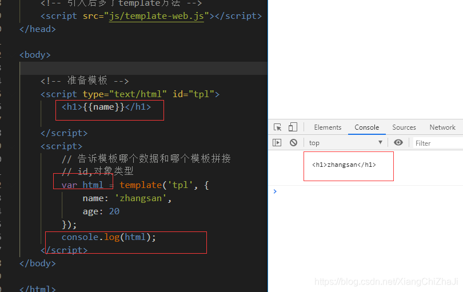Show the console sidebar panel icon
463x292 pixels.
[277, 143]
